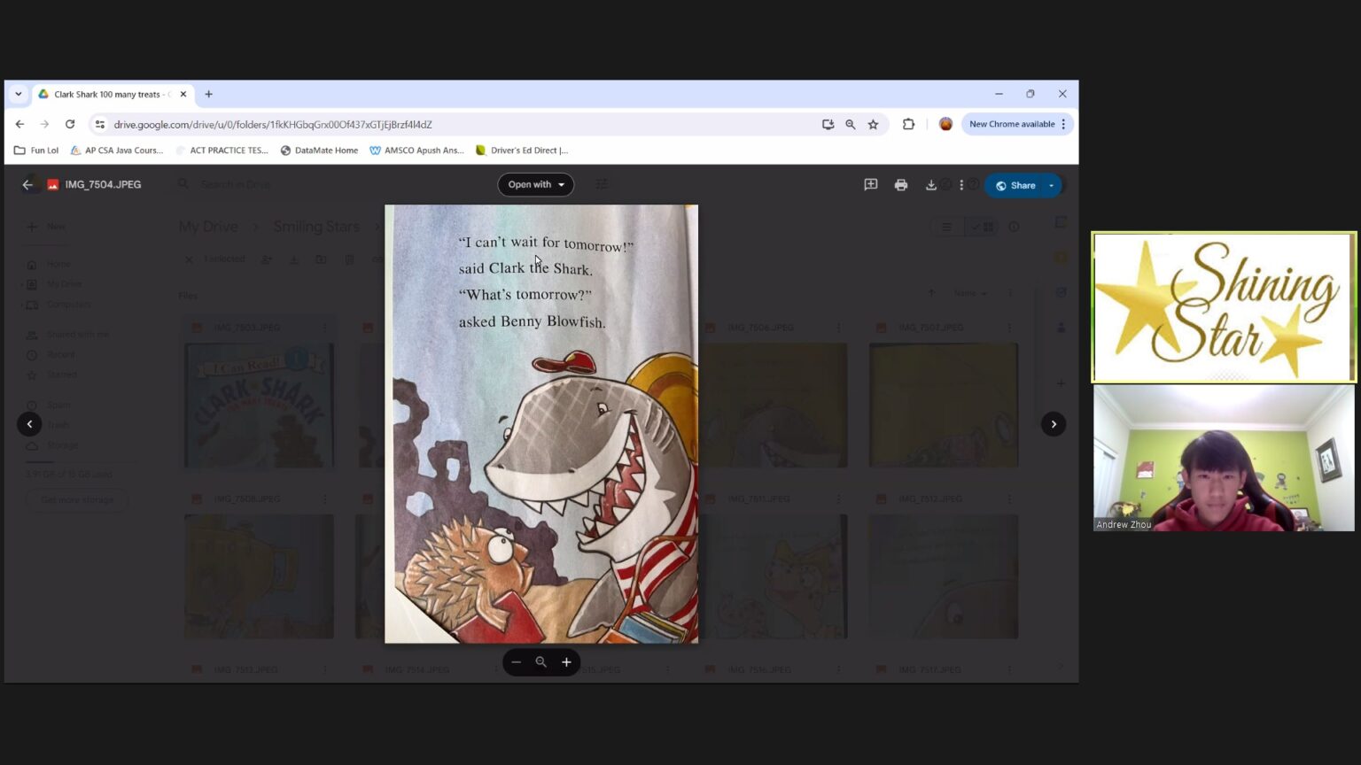Zoom out of the image
1361x765 pixels.
click(516, 662)
